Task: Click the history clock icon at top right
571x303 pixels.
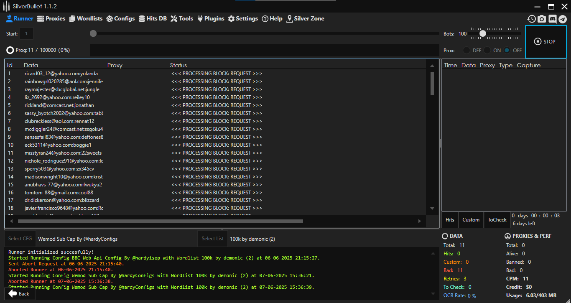Action: (x=531, y=19)
